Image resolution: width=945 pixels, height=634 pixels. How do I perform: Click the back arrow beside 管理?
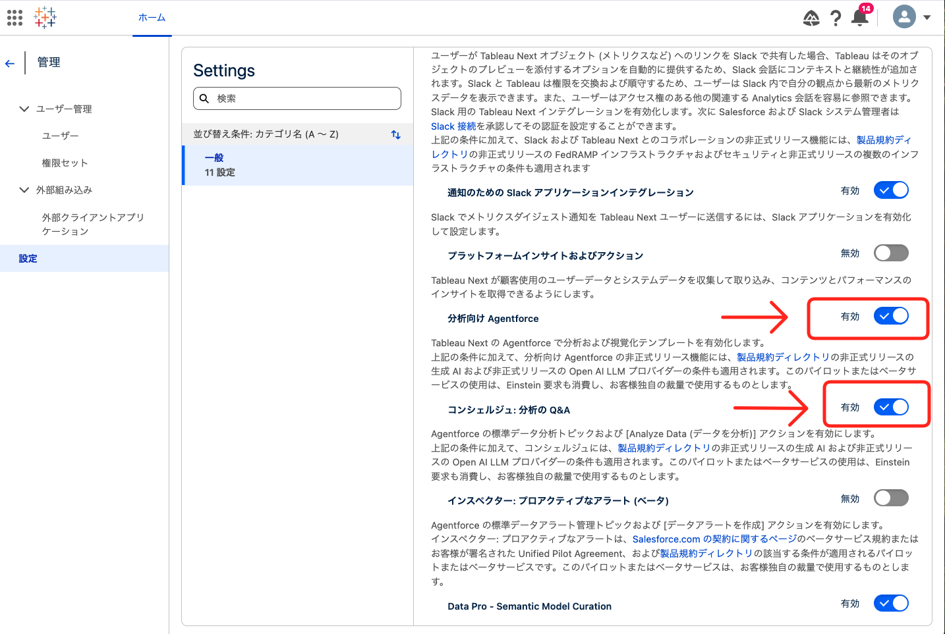coord(10,63)
